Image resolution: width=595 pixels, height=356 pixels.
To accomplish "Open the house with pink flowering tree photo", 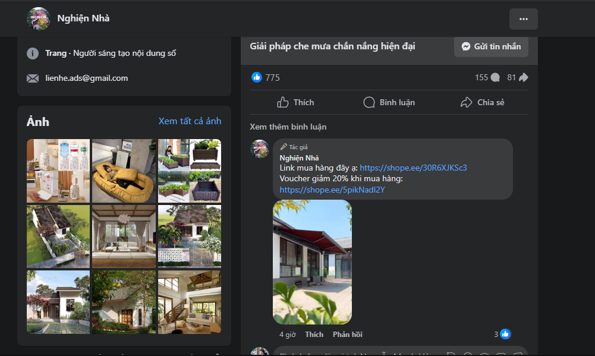I will coord(58,302).
